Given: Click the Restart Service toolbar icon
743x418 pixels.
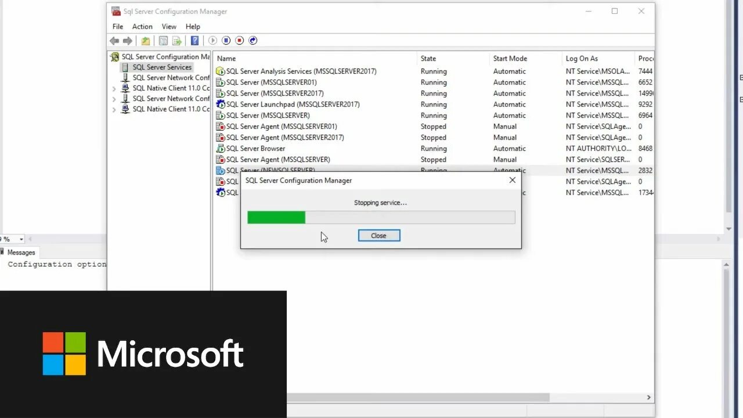Looking at the screenshot, I should [x=253, y=41].
